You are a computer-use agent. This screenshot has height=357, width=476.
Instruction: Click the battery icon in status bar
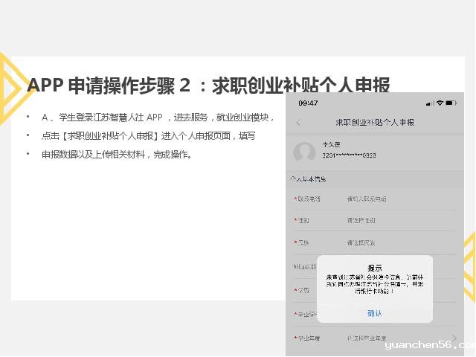[453, 102]
